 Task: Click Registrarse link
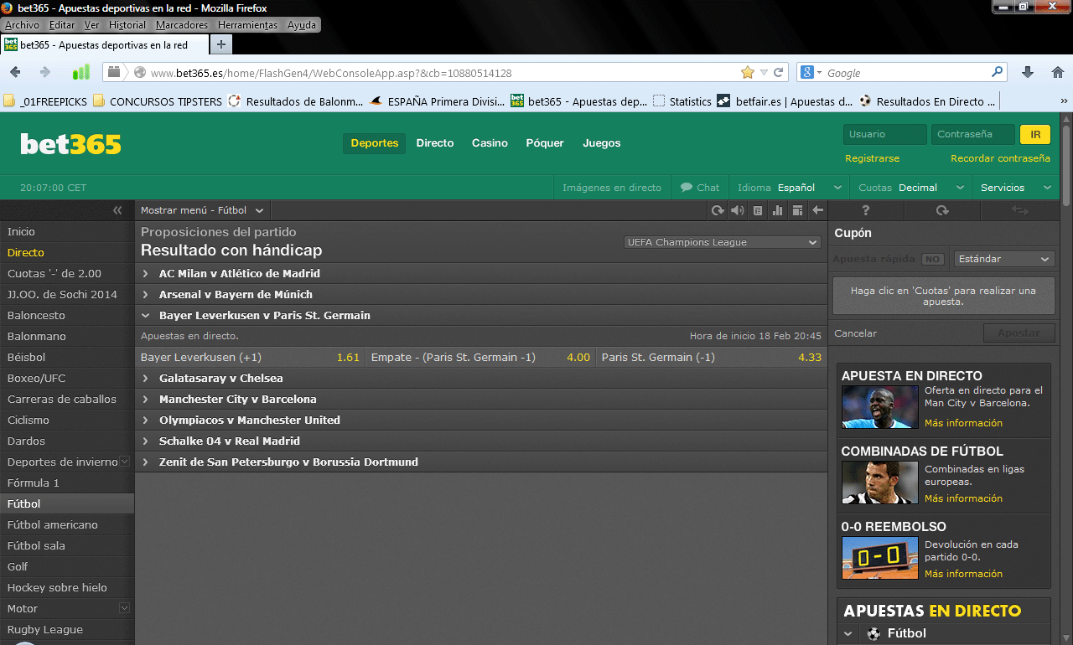coord(872,158)
